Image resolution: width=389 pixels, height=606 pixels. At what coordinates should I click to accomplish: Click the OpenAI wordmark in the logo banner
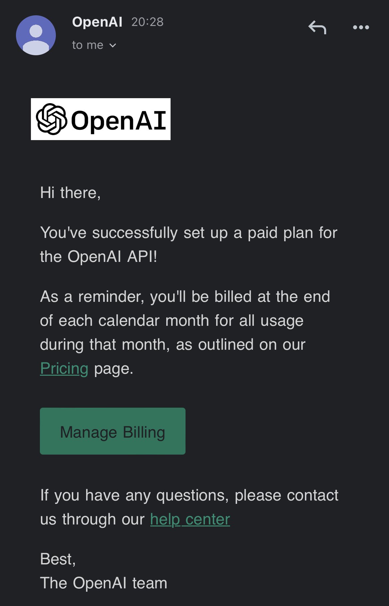(x=118, y=120)
